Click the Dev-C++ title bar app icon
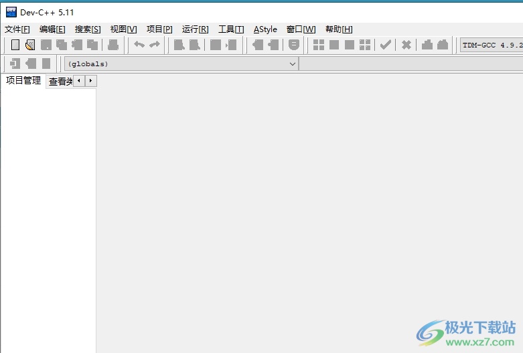The height and width of the screenshot is (353, 523). pos(11,12)
